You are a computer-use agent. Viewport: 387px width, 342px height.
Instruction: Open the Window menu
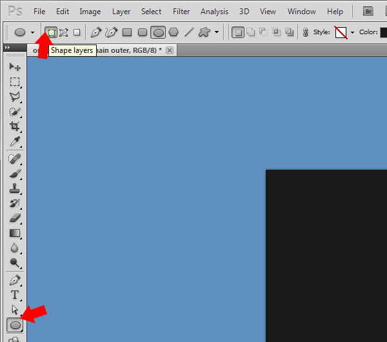coord(302,12)
